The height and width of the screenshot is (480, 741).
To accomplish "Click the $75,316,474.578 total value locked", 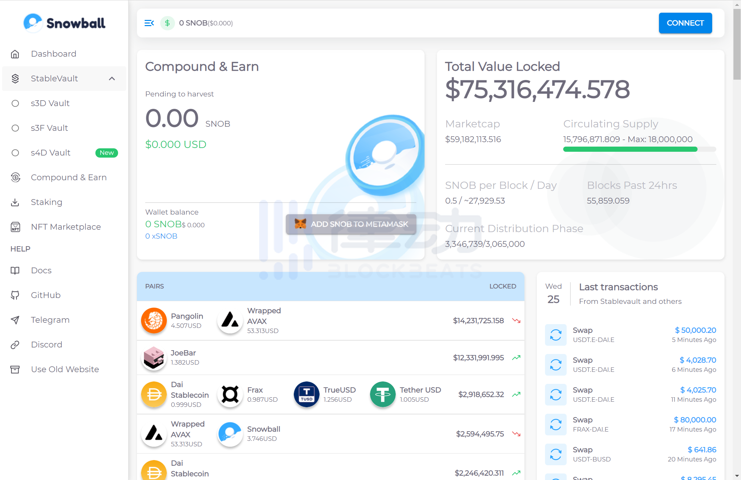I will pos(537,89).
